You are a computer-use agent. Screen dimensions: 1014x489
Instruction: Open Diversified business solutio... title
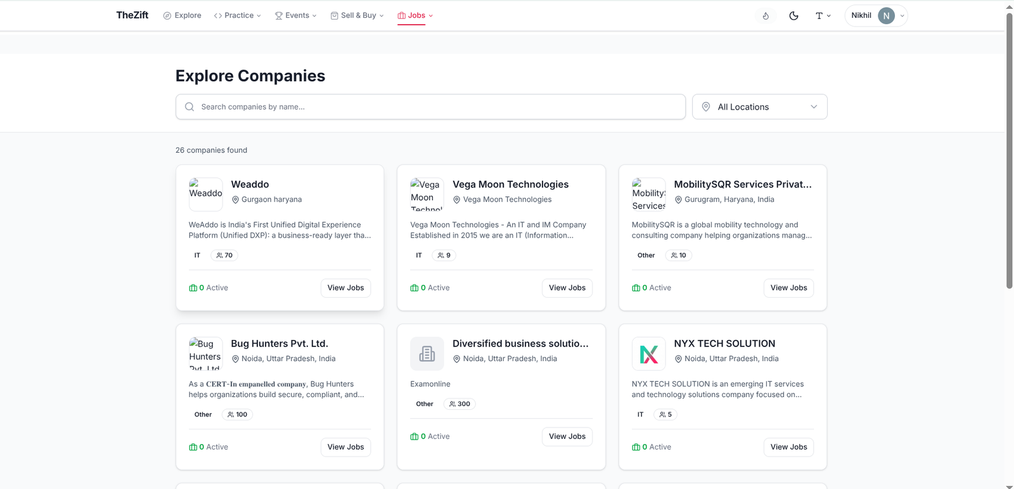(x=520, y=343)
